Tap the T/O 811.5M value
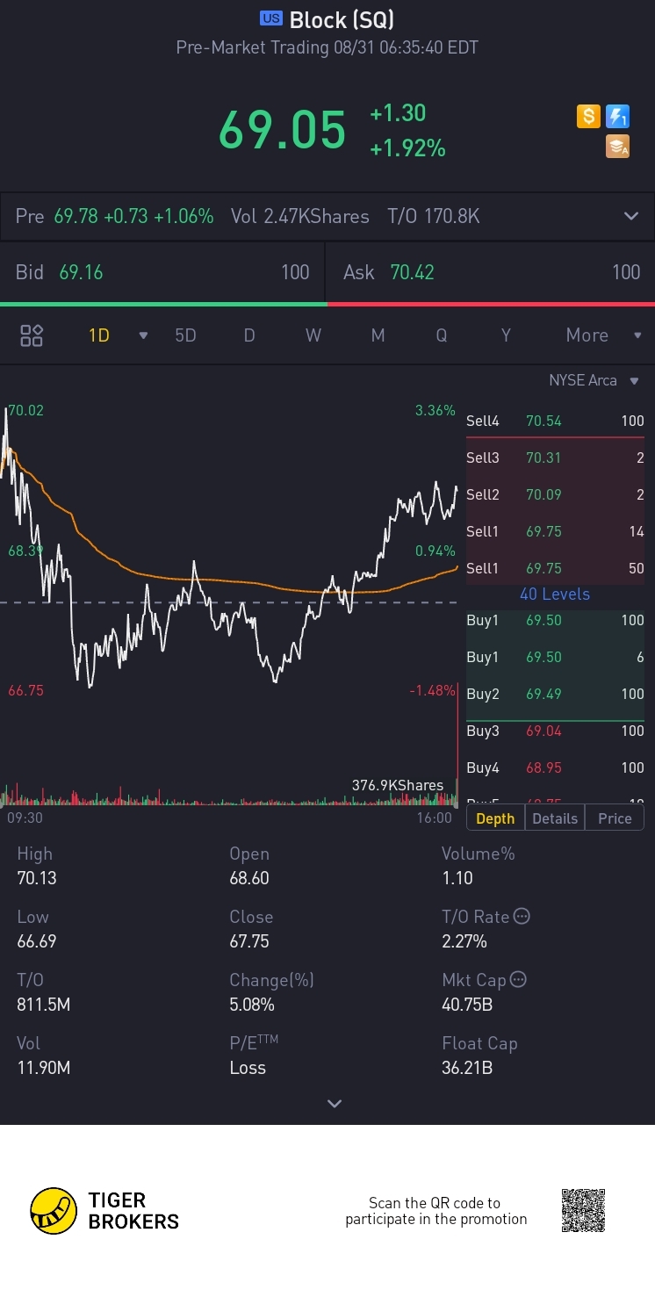Screen dimensions: 655x1297 (44, 1005)
